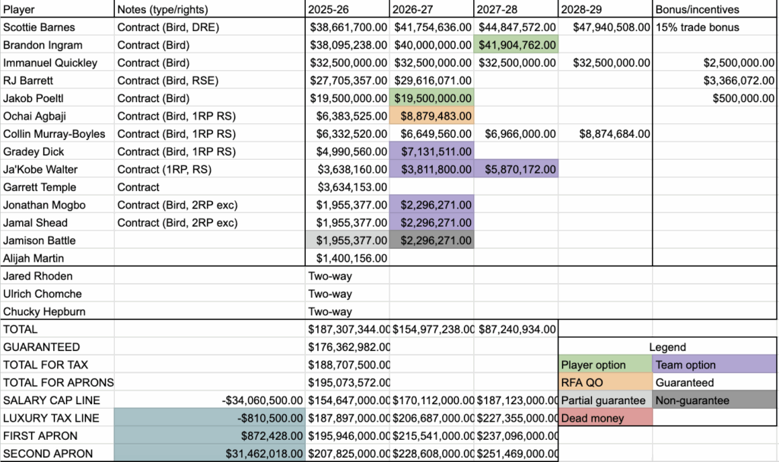
Task: Select the 2027-28 column header
Action: tap(517, 9)
